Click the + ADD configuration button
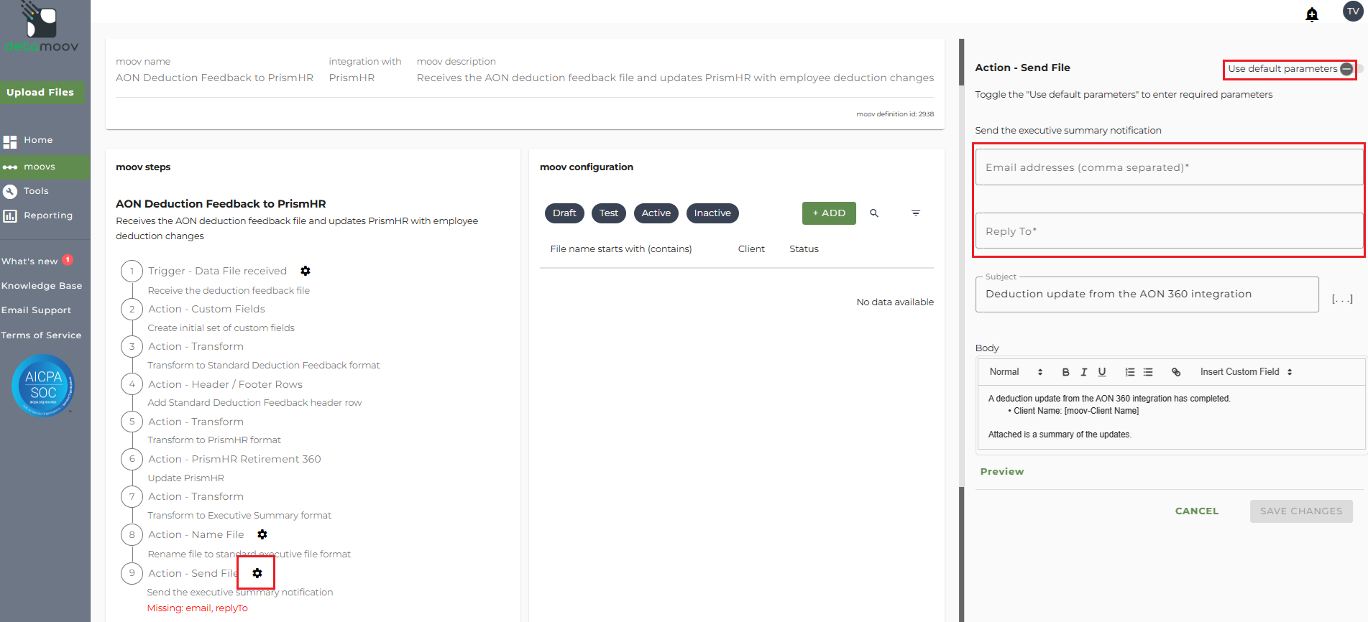 (829, 213)
